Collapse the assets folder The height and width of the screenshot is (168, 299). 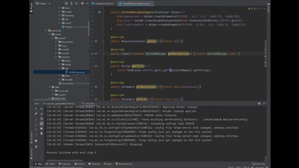(49, 34)
